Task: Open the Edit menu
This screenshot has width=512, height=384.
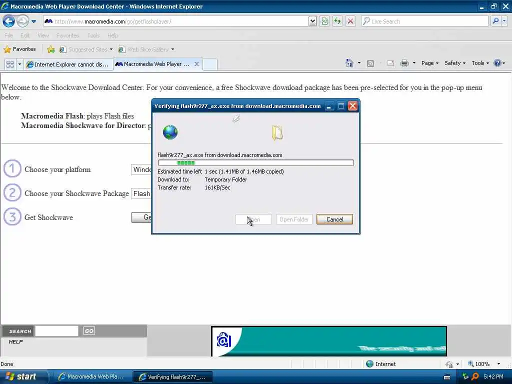Action: [25, 35]
